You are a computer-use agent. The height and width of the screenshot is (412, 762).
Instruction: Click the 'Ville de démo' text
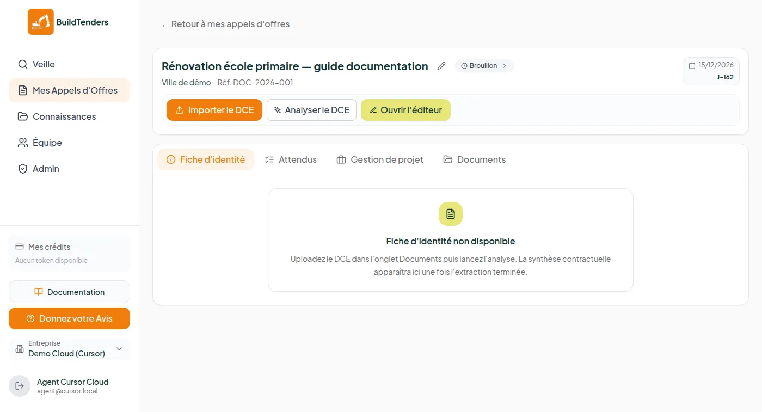[186, 83]
